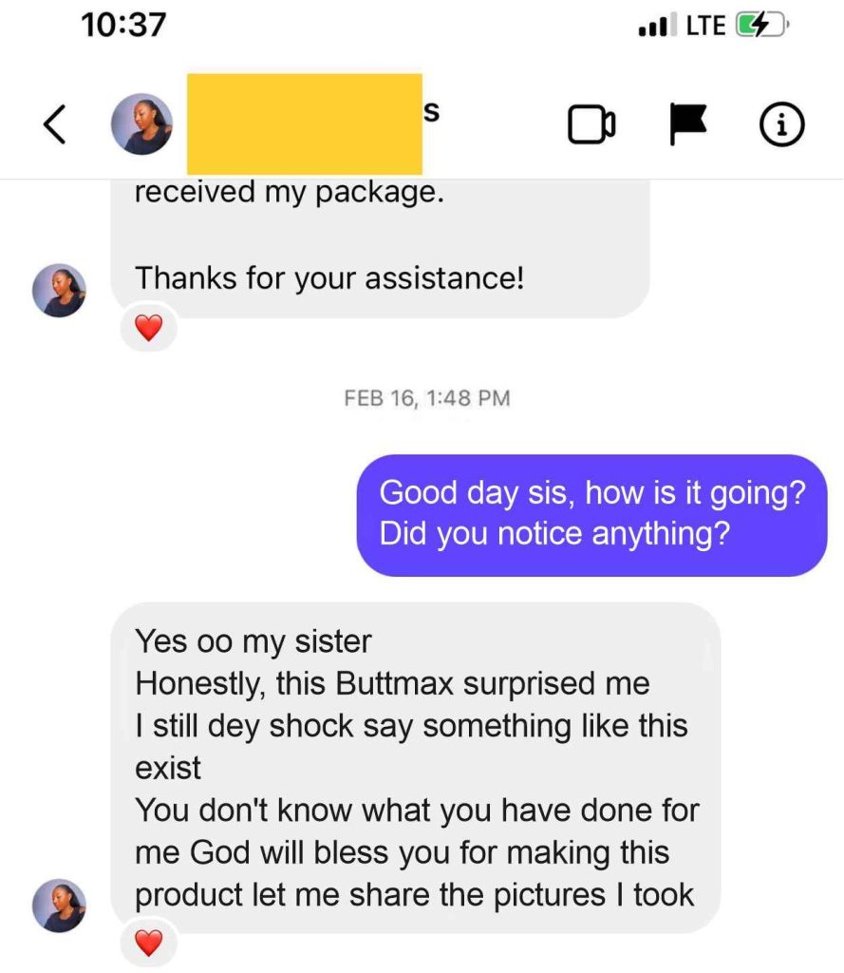Tap sender avatar beside 'pictures I took' message
This screenshot has height=973, width=844.
coord(60,905)
